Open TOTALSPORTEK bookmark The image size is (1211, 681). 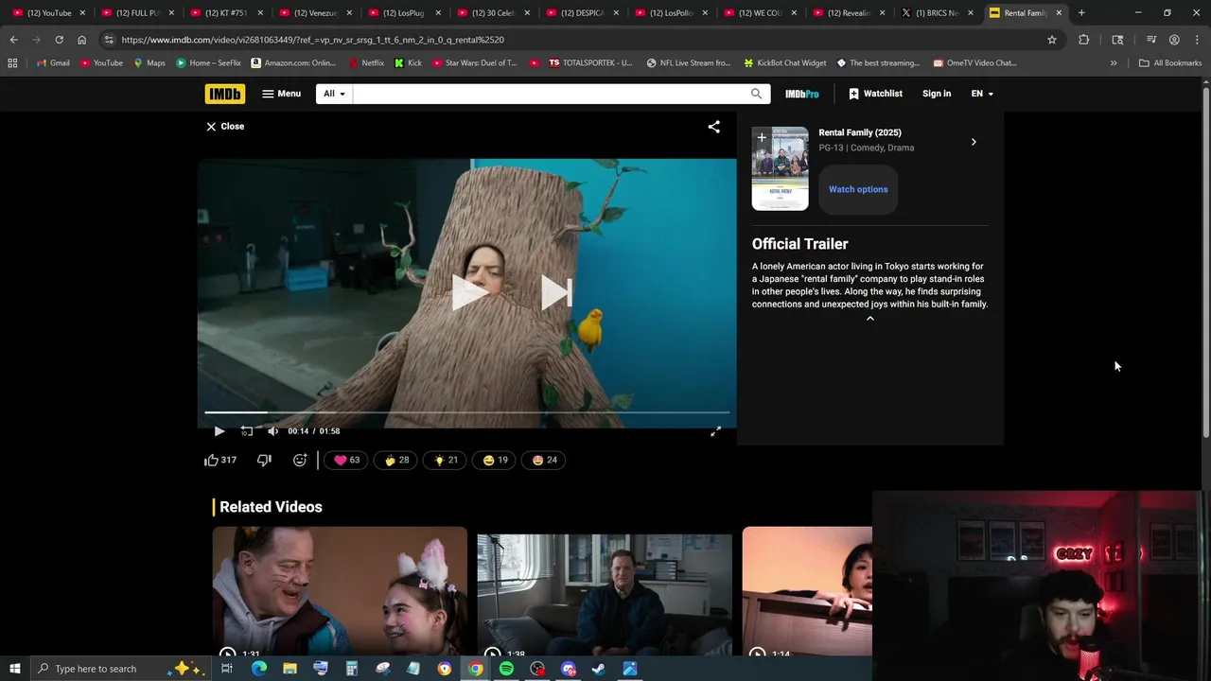pos(590,63)
